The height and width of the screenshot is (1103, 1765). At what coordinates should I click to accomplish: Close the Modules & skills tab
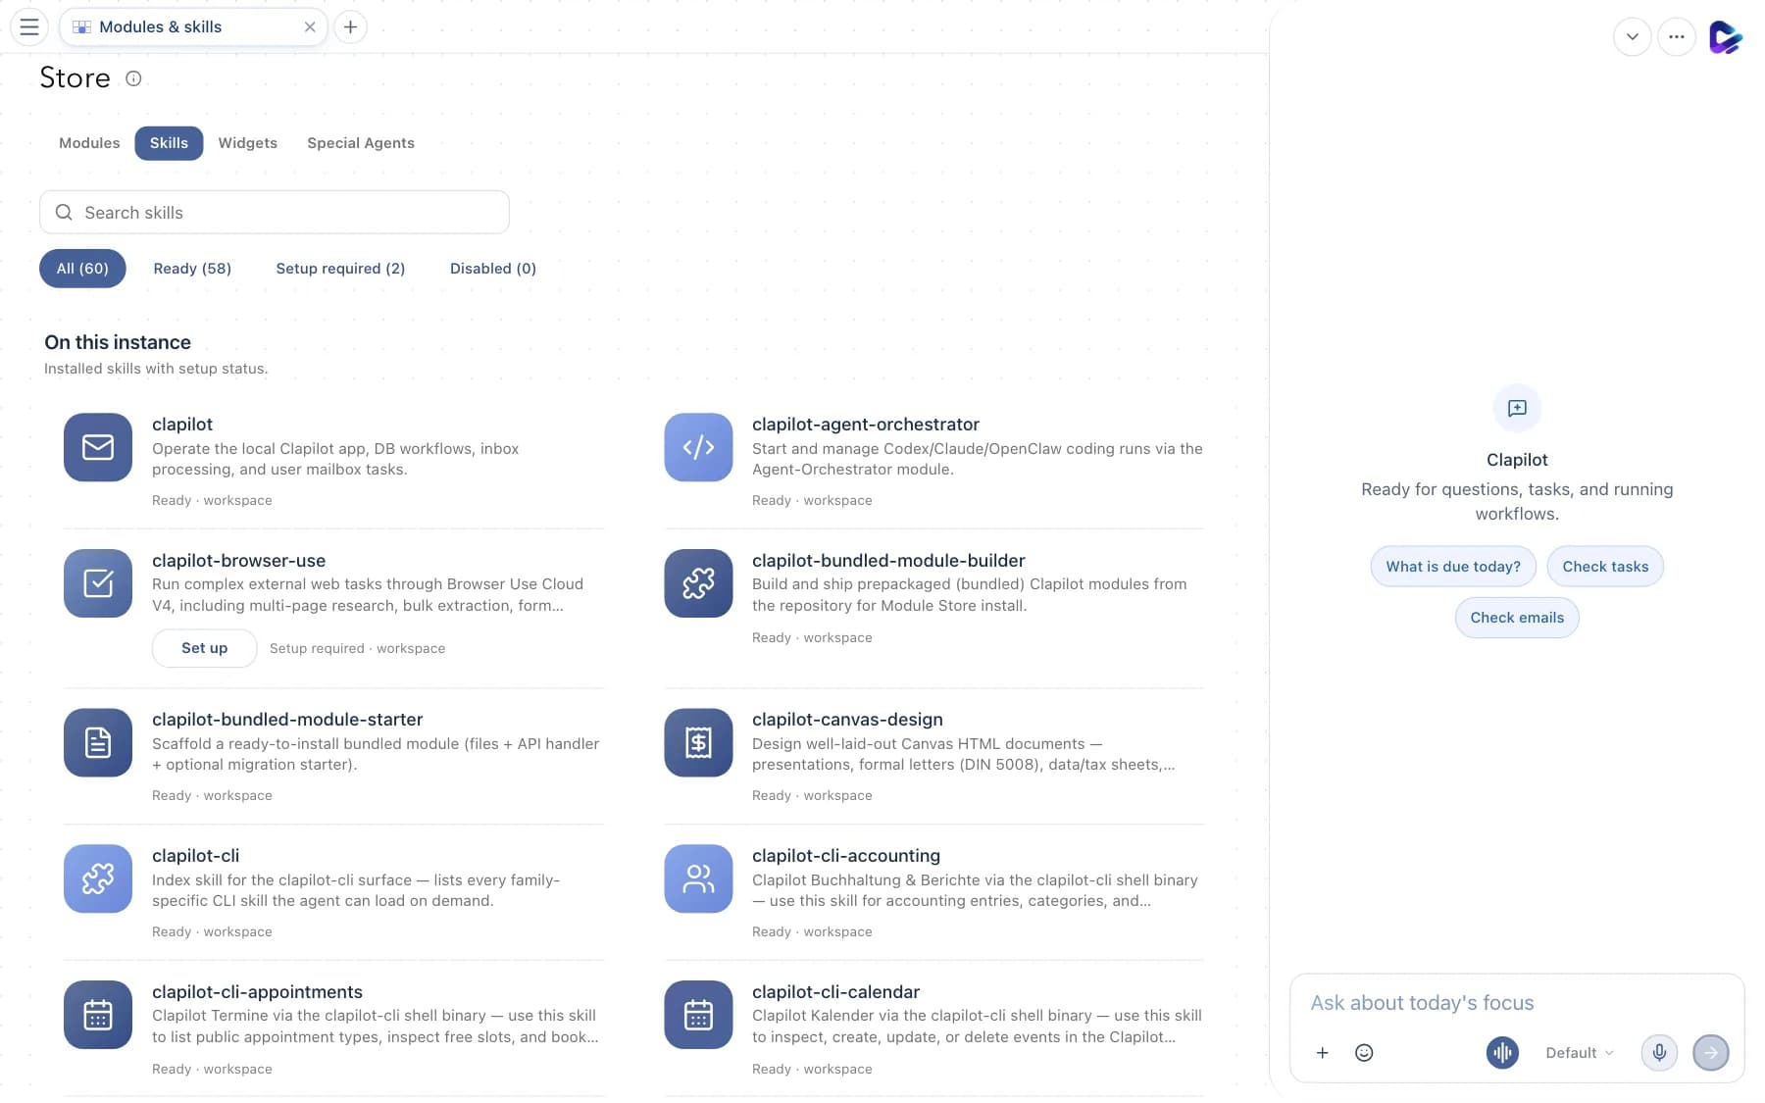click(310, 26)
